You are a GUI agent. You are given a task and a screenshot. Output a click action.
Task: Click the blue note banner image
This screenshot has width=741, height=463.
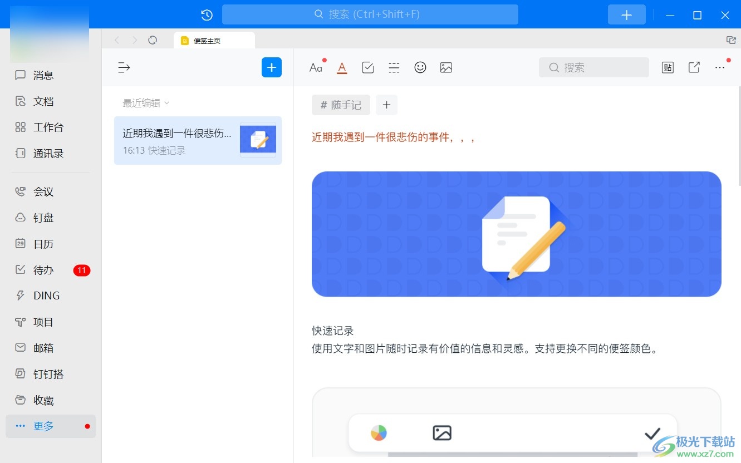pos(517,234)
